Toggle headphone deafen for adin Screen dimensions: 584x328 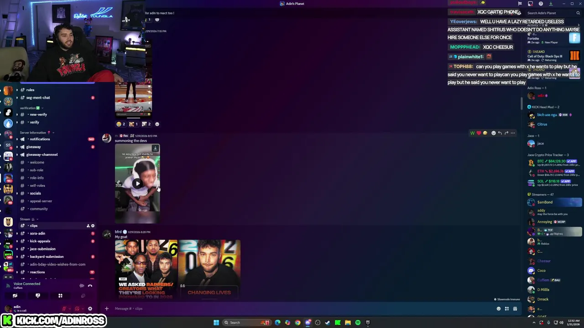77,308
